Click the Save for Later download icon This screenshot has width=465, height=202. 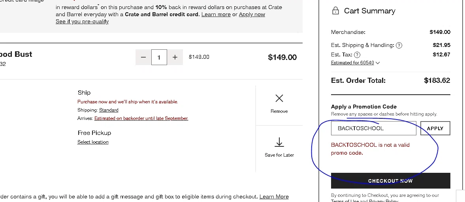coord(279,142)
